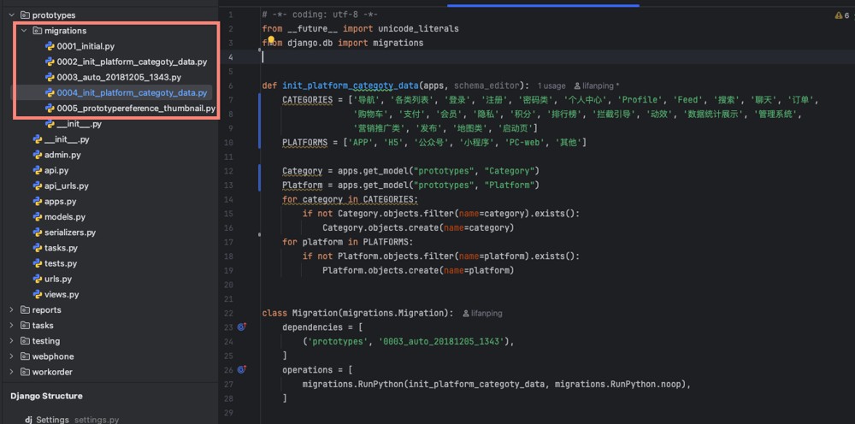Click line number 22 in gutter
Screen dimensions: 855x424
229,314
